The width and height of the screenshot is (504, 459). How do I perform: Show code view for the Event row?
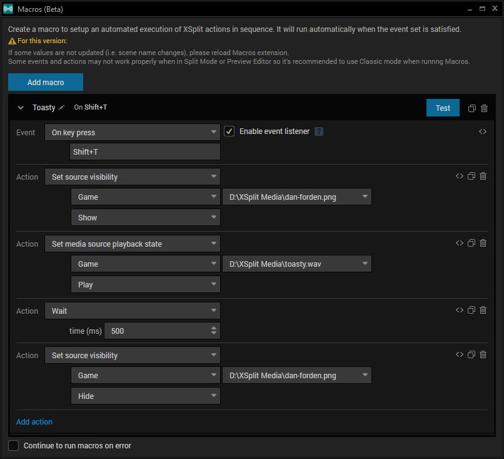click(x=483, y=132)
